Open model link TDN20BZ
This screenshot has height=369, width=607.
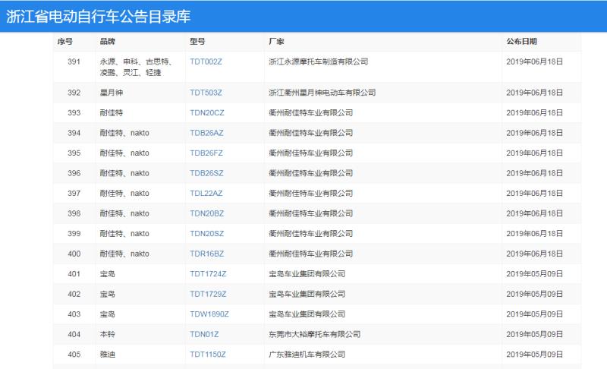206,213
